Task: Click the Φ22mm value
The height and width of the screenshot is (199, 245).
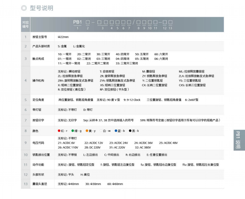Action: click(63, 37)
